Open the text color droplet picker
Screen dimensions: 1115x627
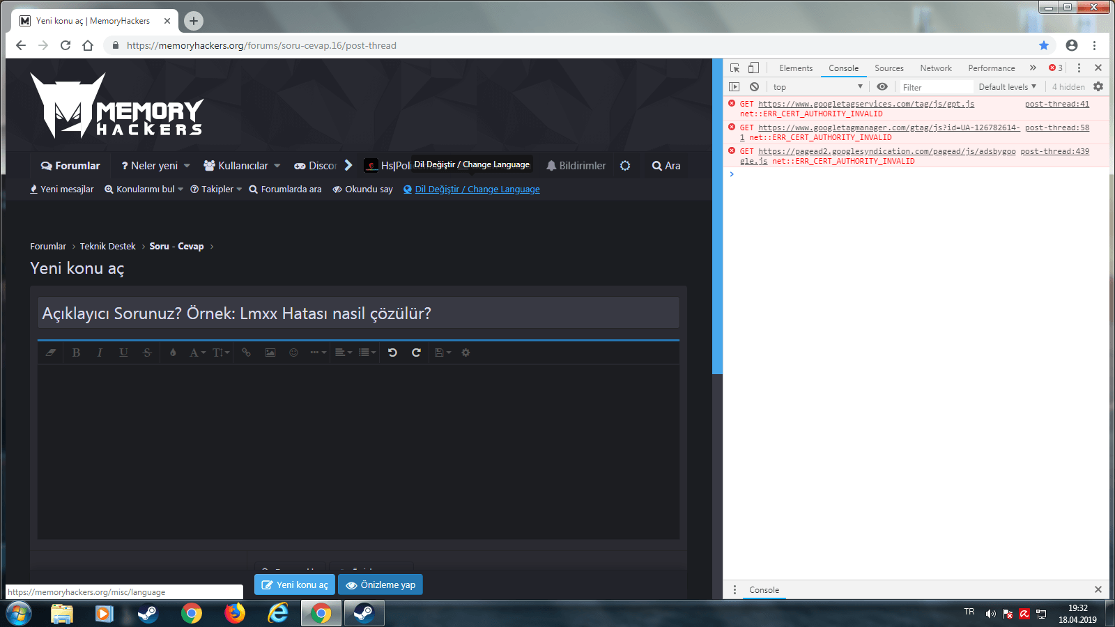coord(173,353)
